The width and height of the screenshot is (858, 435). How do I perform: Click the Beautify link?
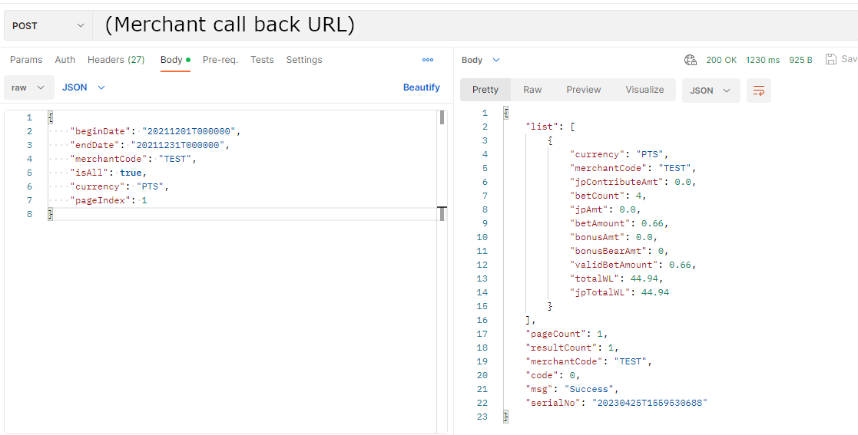click(421, 87)
